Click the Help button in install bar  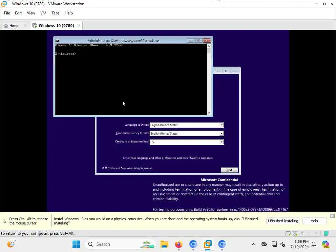point(314,221)
